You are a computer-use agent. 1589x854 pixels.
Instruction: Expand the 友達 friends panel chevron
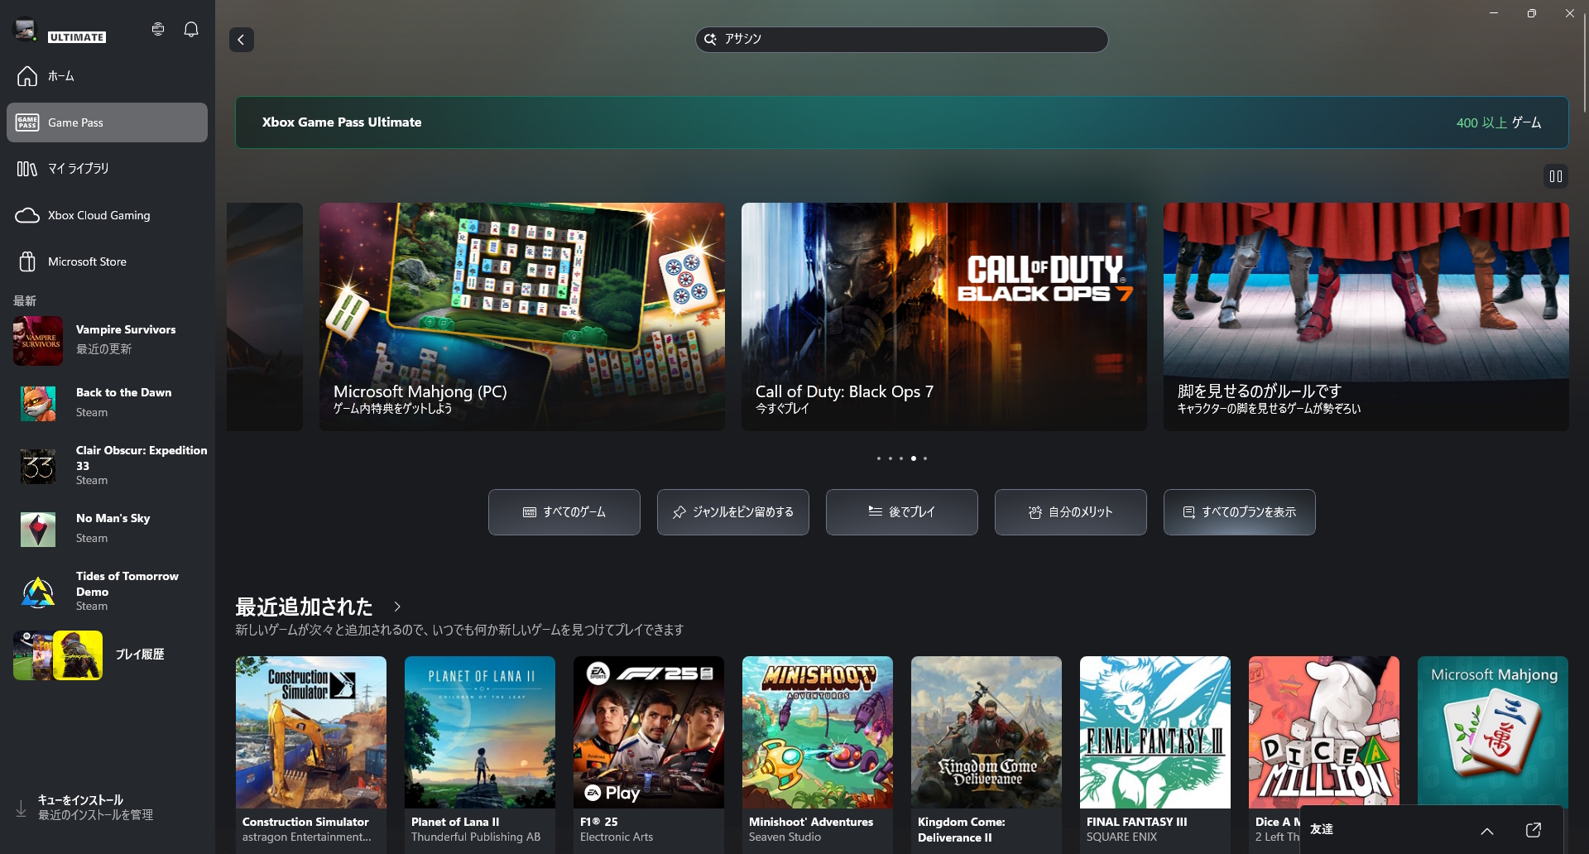click(1487, 831)
